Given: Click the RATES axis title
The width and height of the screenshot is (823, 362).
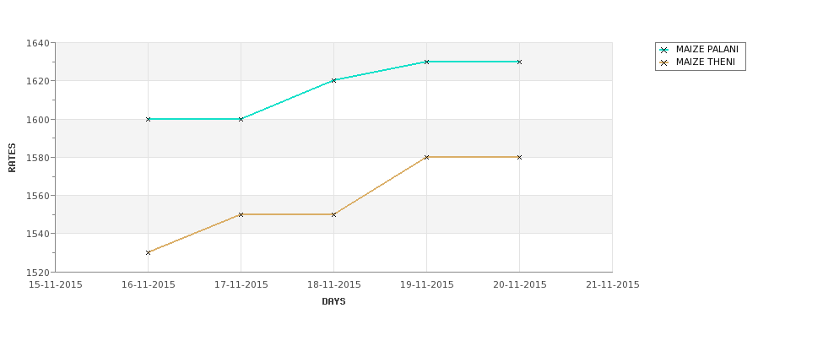Looking at the screenshot, I should (x=12, y=158).
